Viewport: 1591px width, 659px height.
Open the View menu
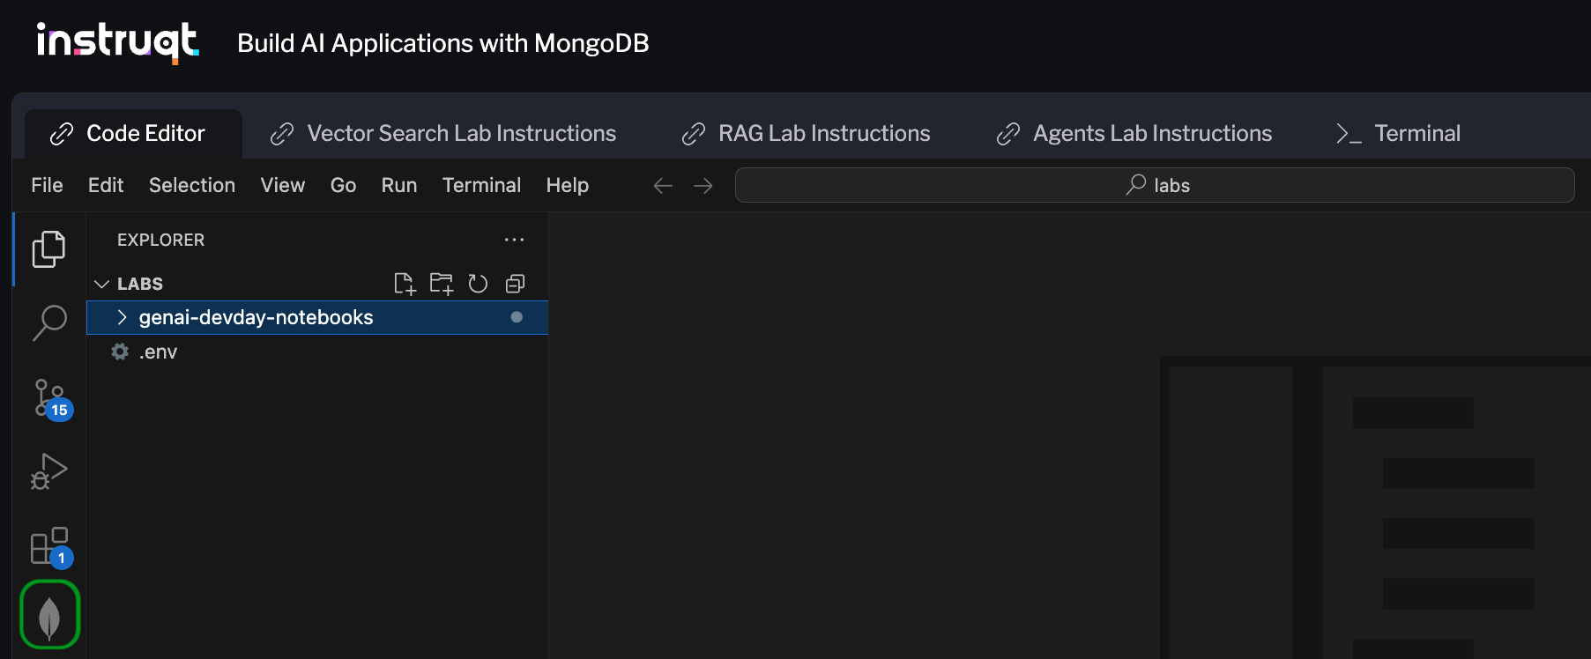283,185
